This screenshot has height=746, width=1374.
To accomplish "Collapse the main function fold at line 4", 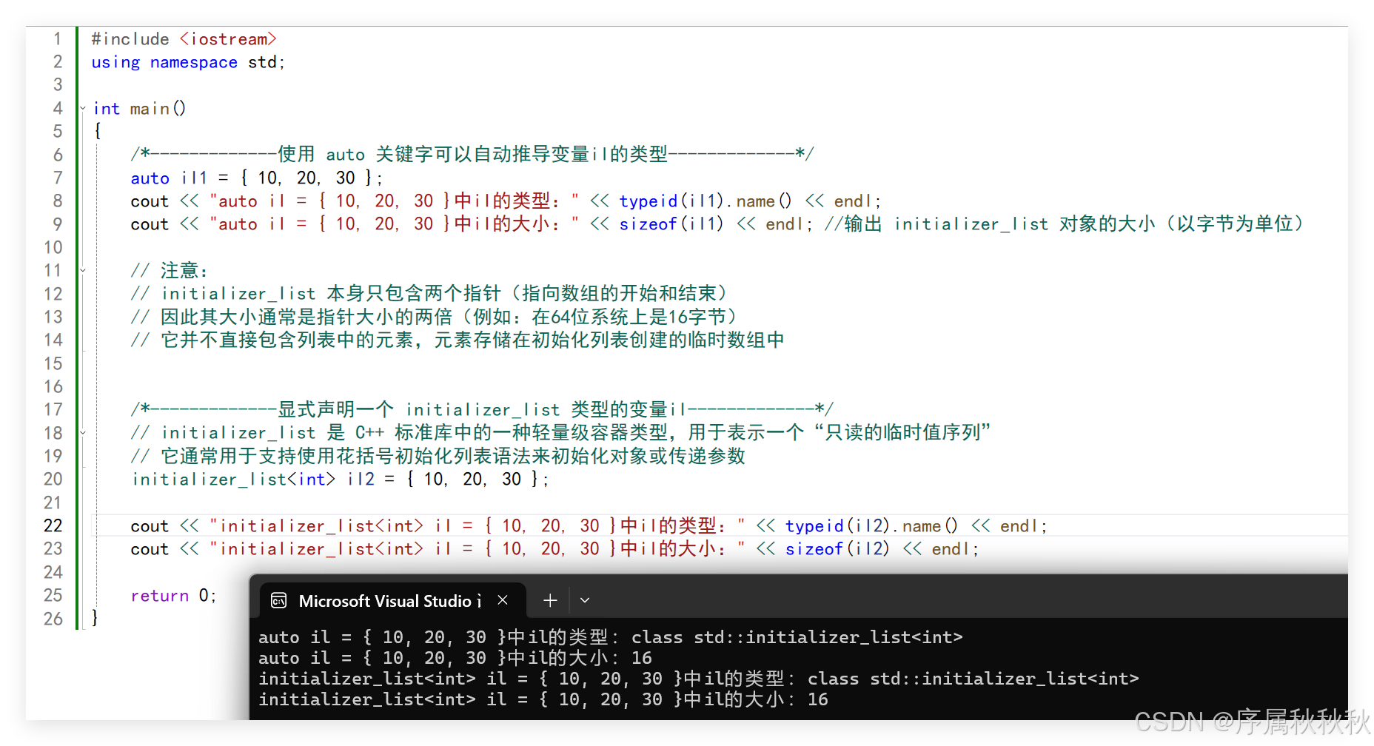I will pos(83,109).
